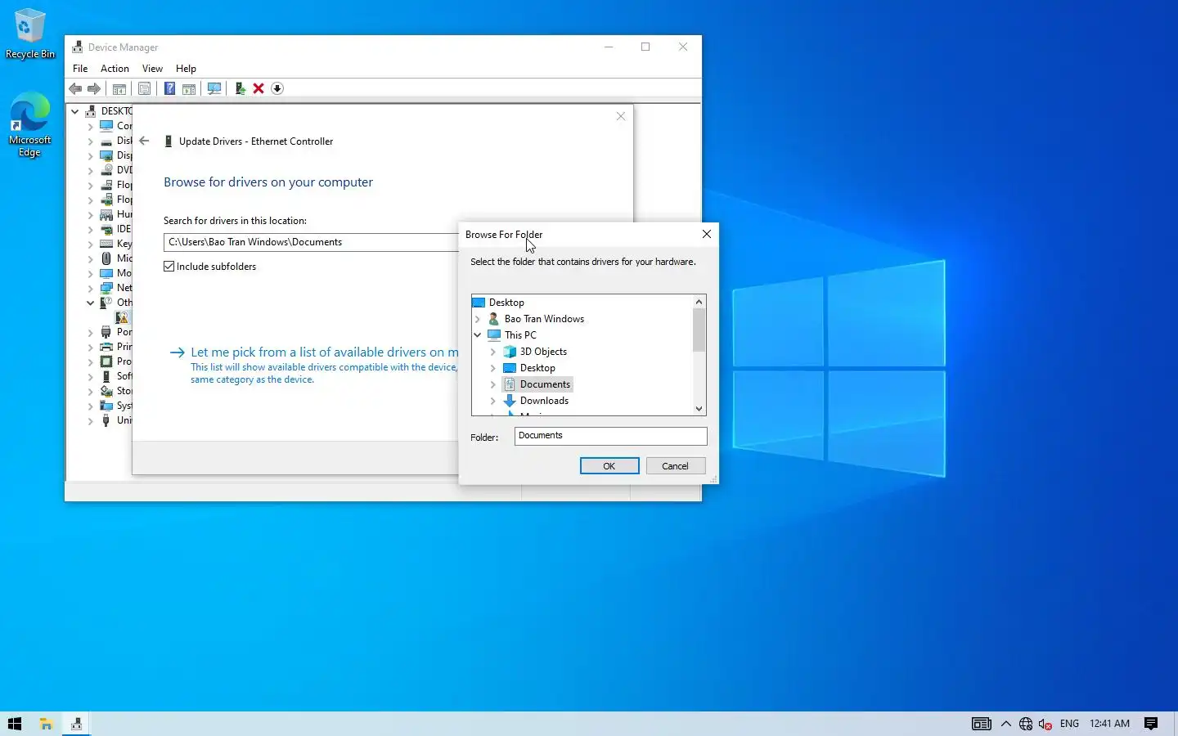
Task: Open News and interests taskbar icon
Action: pyautogui.click(x=982, y=724)
